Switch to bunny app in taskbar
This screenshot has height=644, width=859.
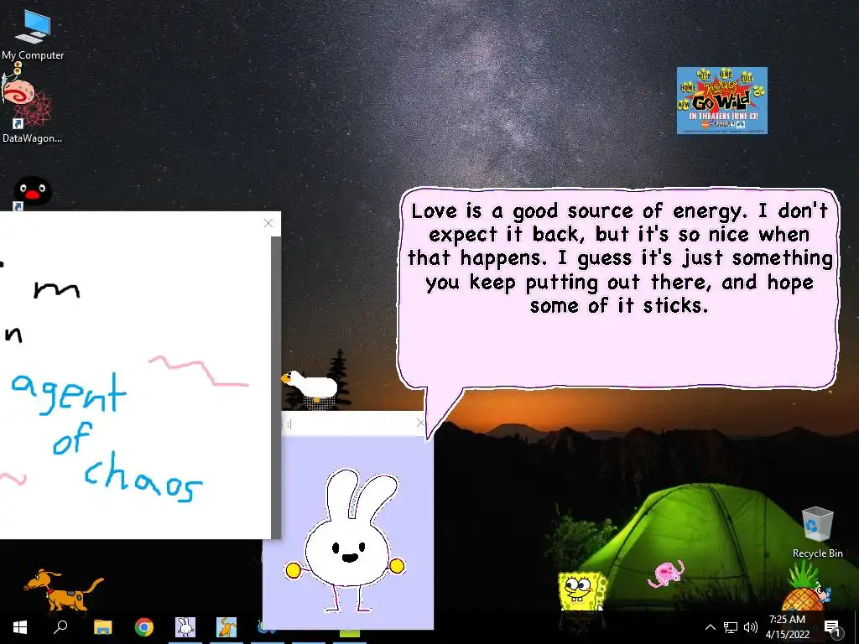pos(185,627)
